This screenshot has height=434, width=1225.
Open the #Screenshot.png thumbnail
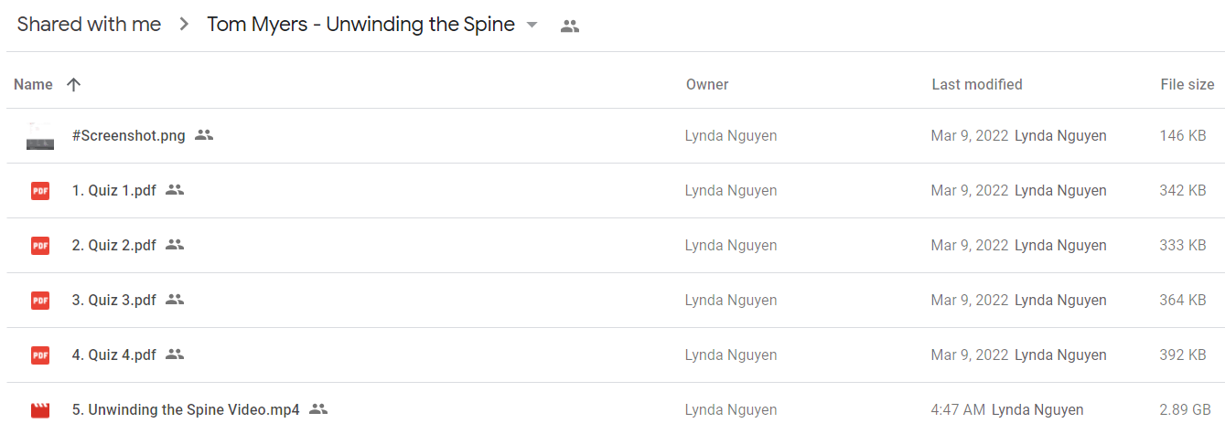40,136
